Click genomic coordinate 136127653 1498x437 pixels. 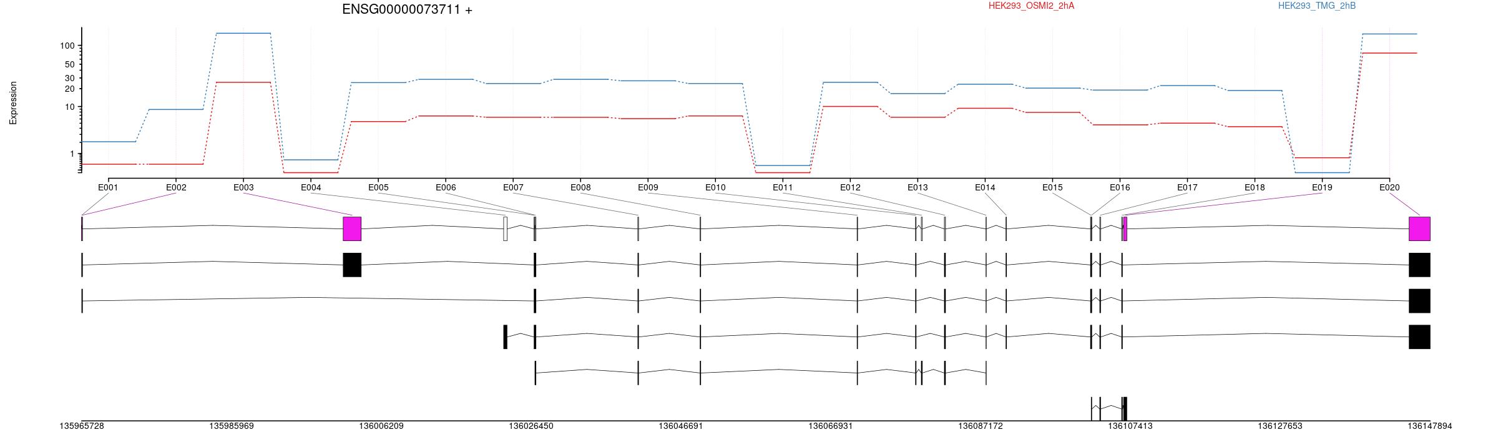[1280, 426]
